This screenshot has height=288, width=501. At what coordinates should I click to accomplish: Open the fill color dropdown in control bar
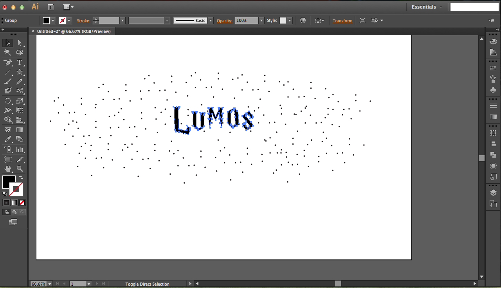[53, 20]
